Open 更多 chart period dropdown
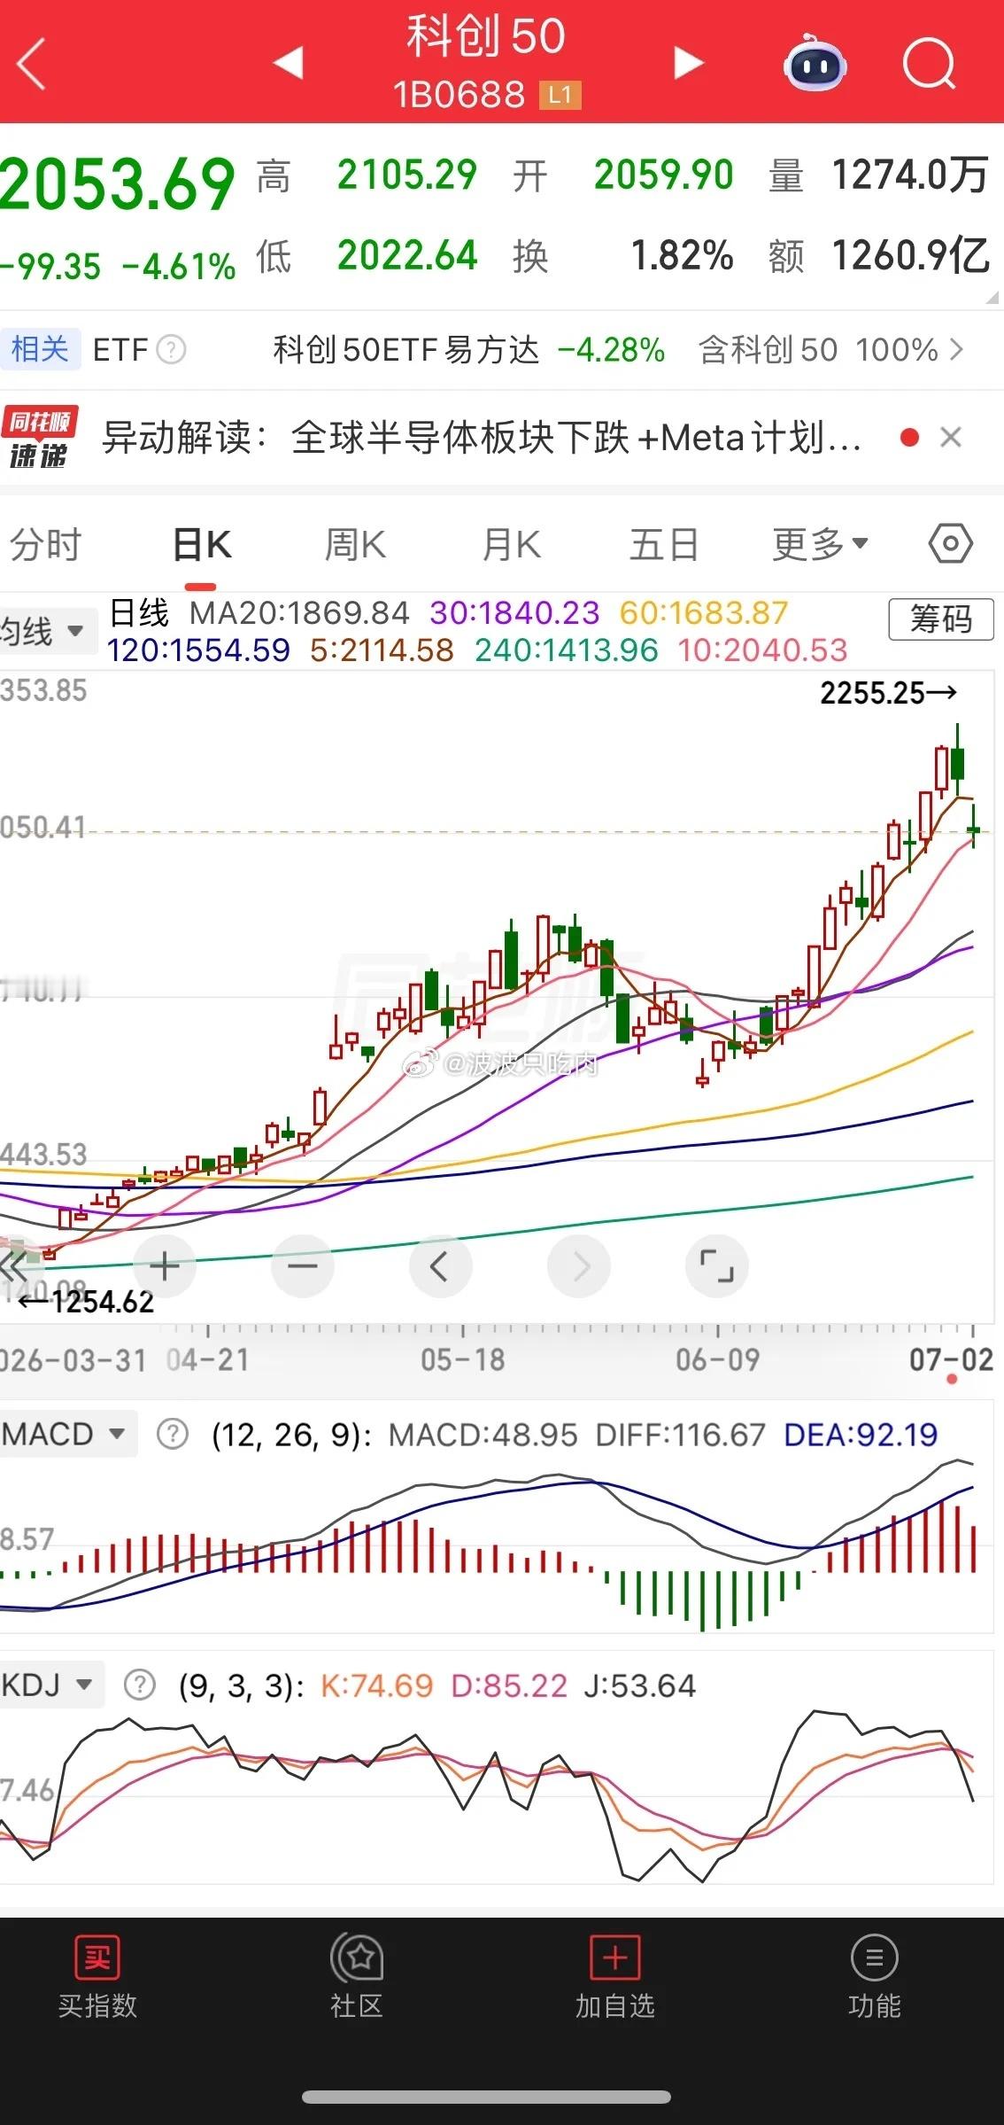The width and height of the screenshot is (1004, 2125). tap(820, 544)
